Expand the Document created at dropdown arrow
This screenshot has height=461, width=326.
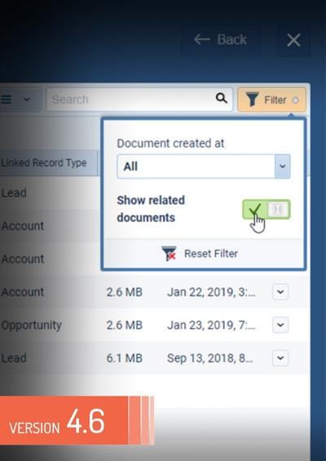point(283,166)
